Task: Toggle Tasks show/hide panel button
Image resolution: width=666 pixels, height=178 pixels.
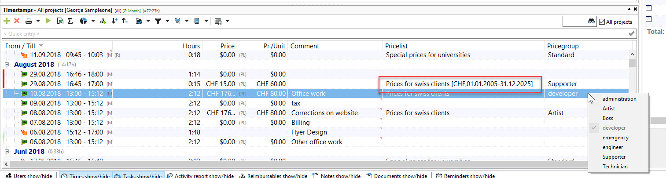Action: point(138,176)
